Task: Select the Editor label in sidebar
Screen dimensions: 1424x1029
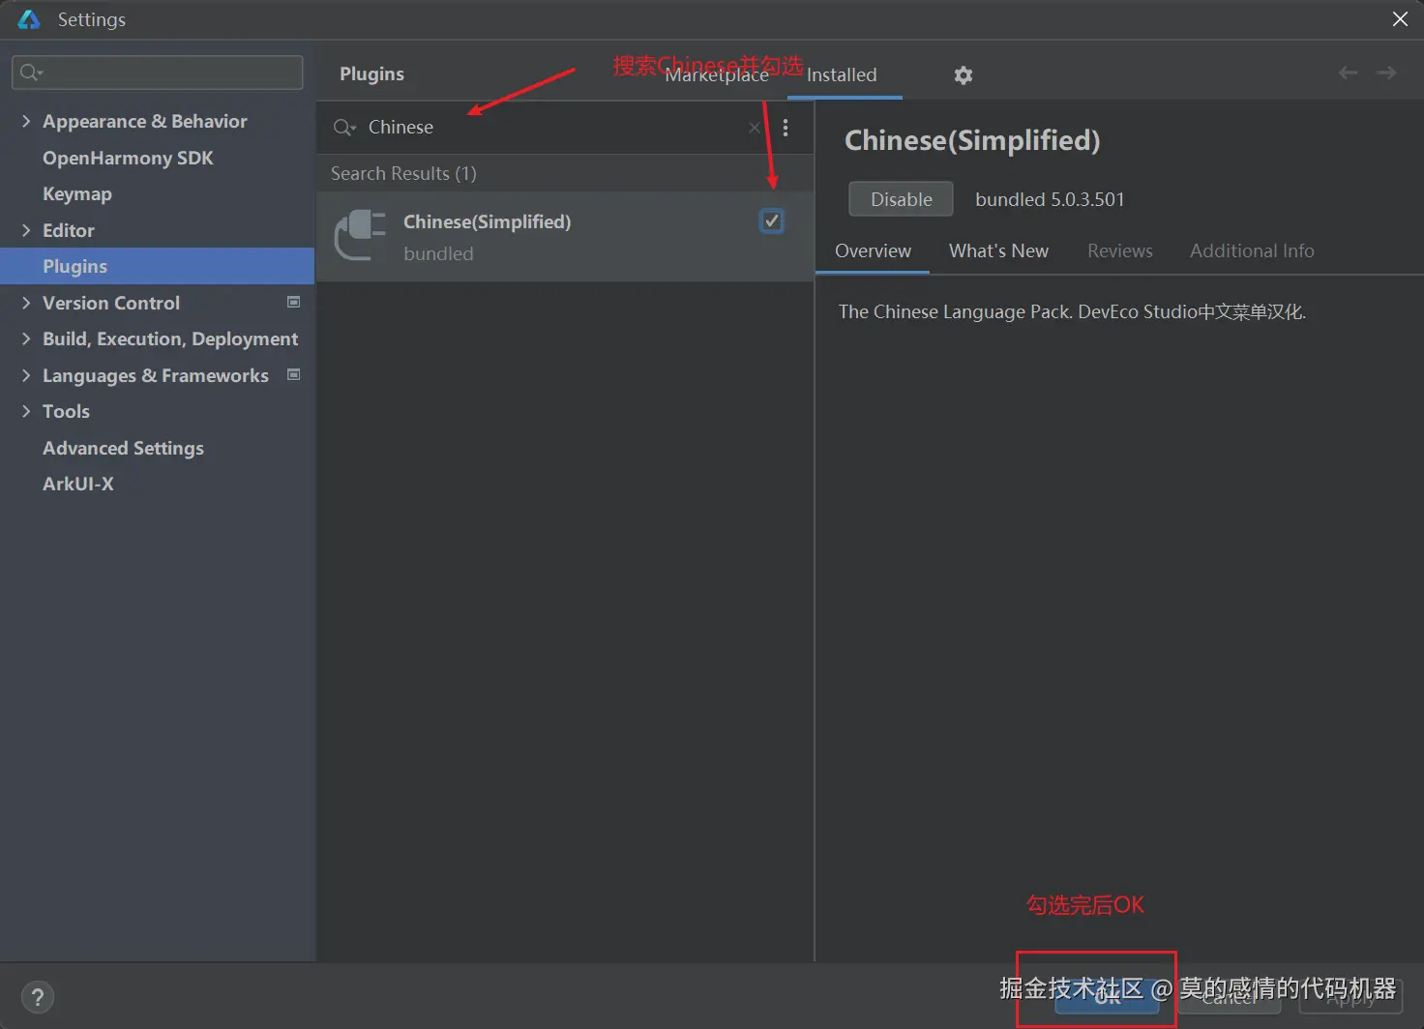Action: click(x=69, y=230)
